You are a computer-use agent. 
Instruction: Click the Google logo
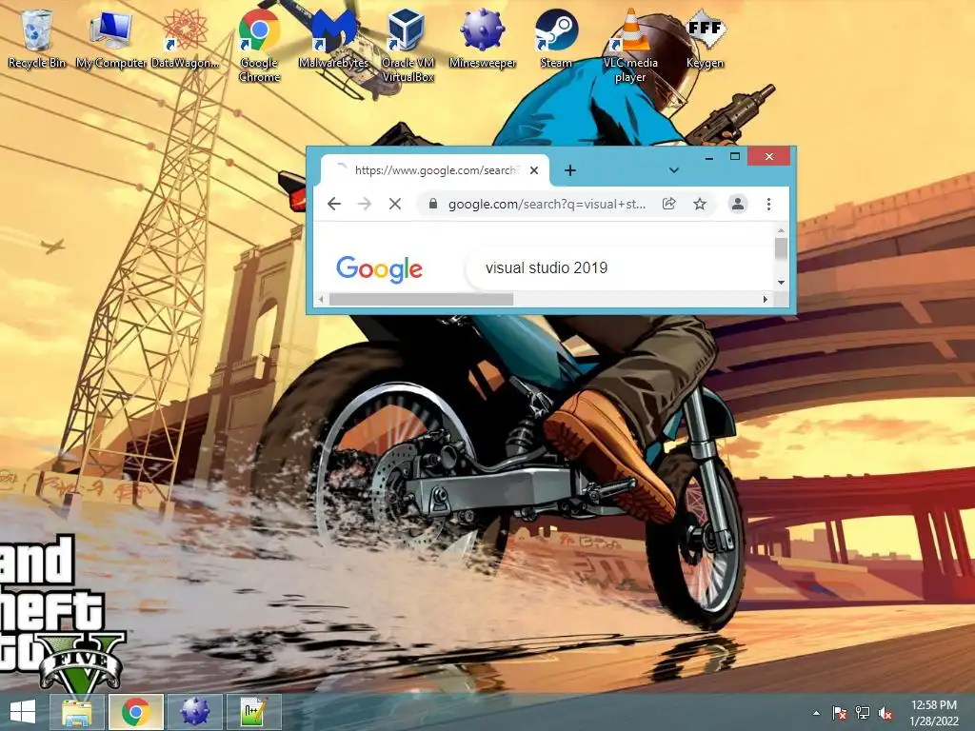click(379, 269)
